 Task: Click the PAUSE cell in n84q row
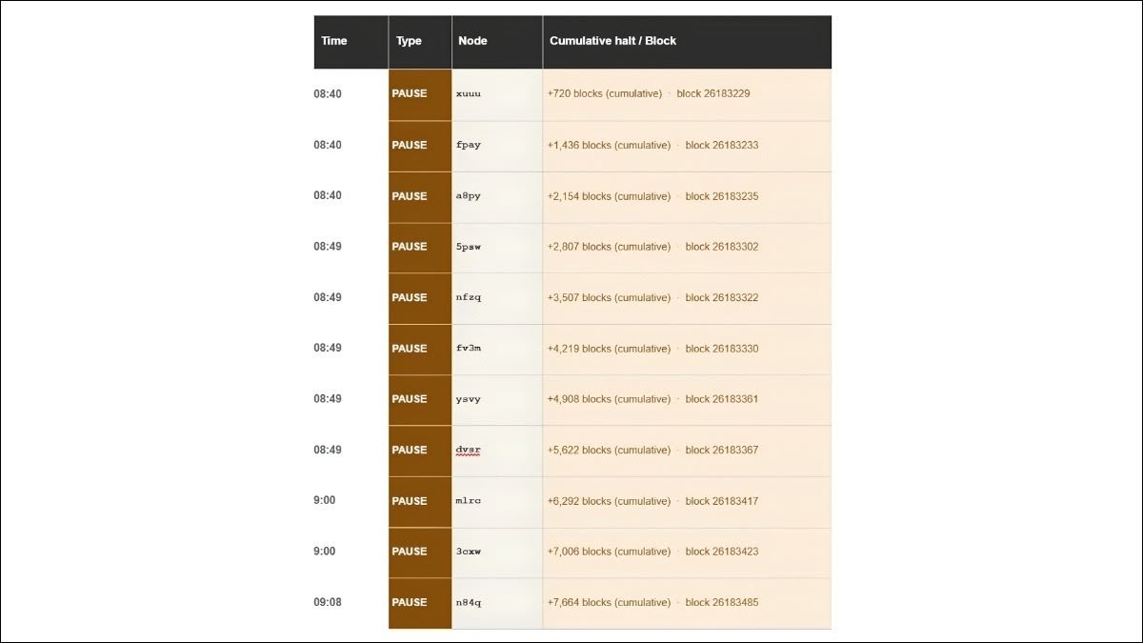420,603
